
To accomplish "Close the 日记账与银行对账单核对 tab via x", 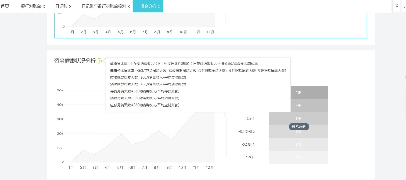I will (129, 6).
